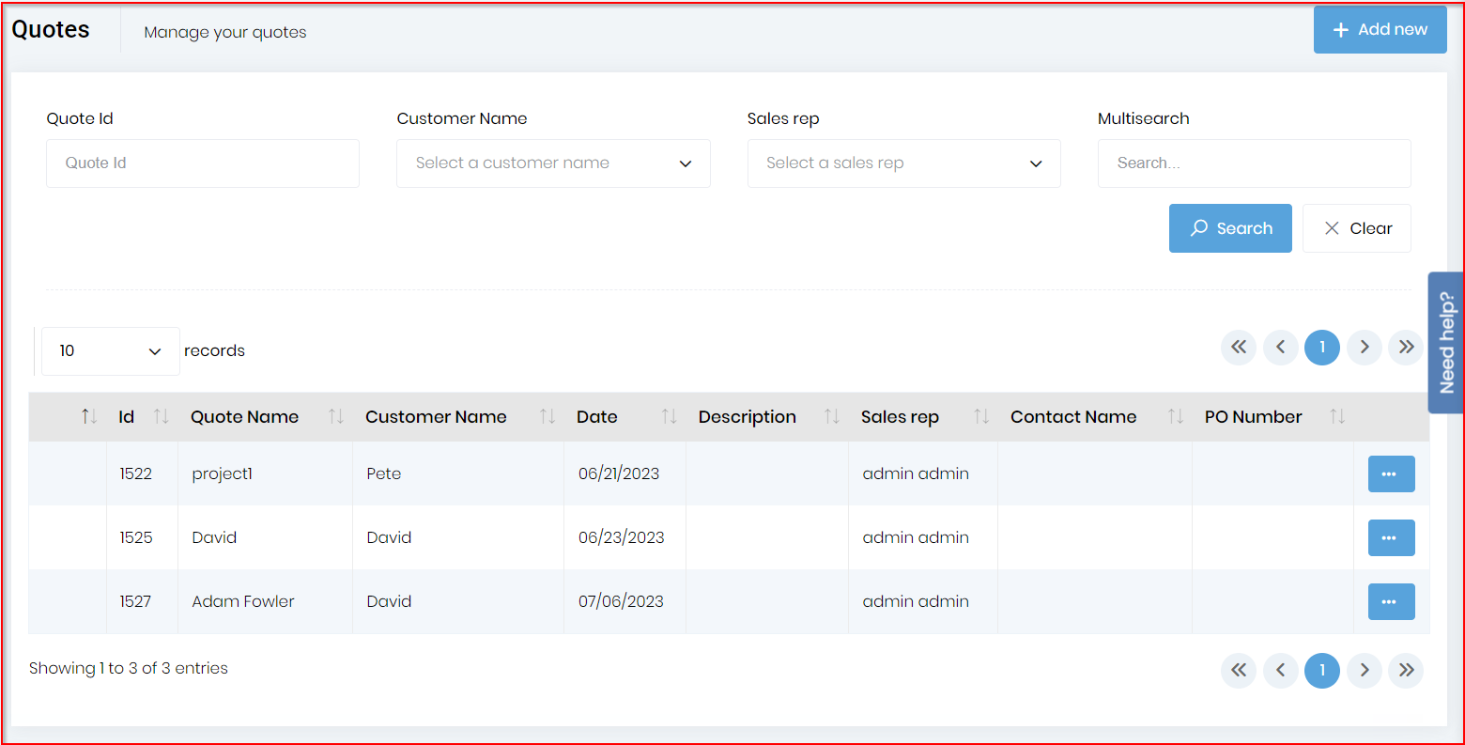Go to previous page in top pagination
The height and width of the screenshot is (745, 1465).
click(x=1280, y=348)
